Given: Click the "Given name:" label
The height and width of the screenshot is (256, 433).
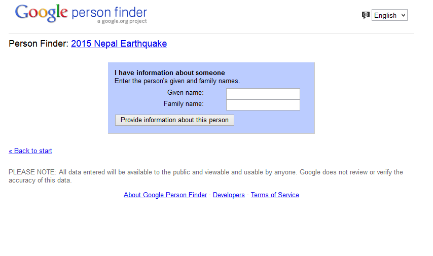Looking at the screenshot, I should pyautogui.click(x=185, y=93).
